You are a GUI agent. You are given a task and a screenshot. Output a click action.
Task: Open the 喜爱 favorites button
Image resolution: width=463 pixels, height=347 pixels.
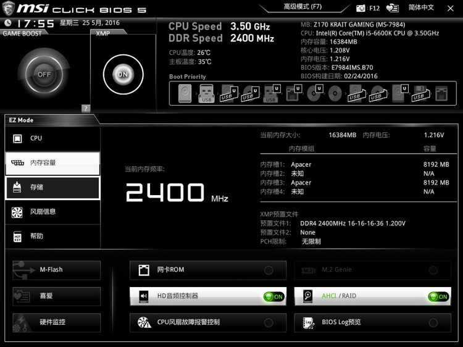click(56, 296)
